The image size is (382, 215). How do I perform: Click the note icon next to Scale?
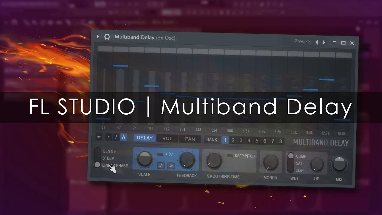(x=161, y=166)
